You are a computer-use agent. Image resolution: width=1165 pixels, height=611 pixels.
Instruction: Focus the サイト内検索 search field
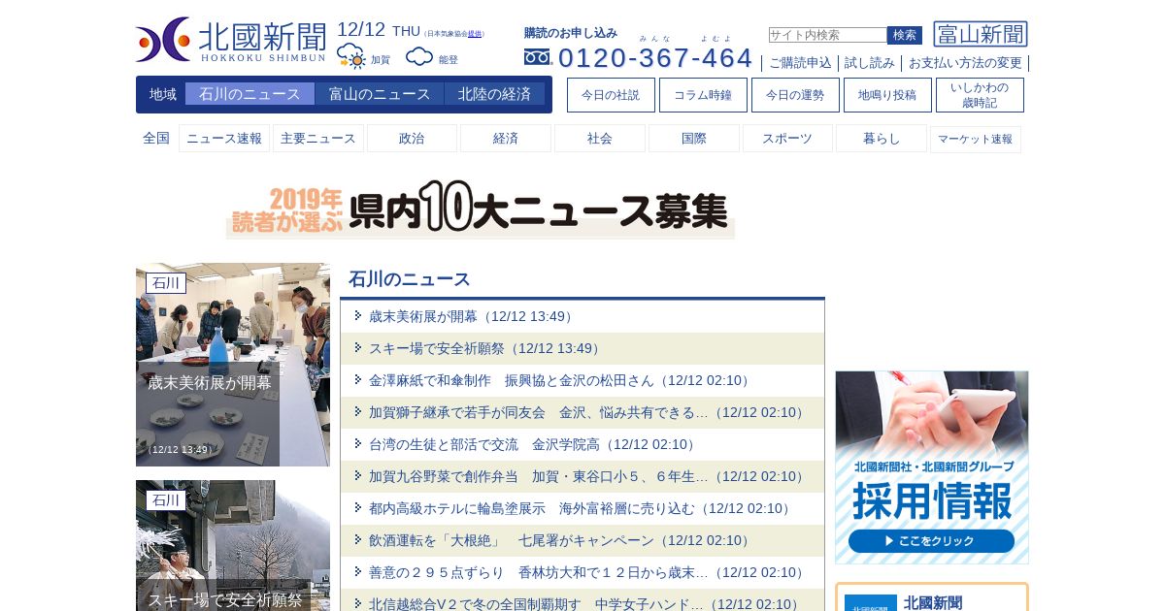pyautogui.click(x=827, y=35)
